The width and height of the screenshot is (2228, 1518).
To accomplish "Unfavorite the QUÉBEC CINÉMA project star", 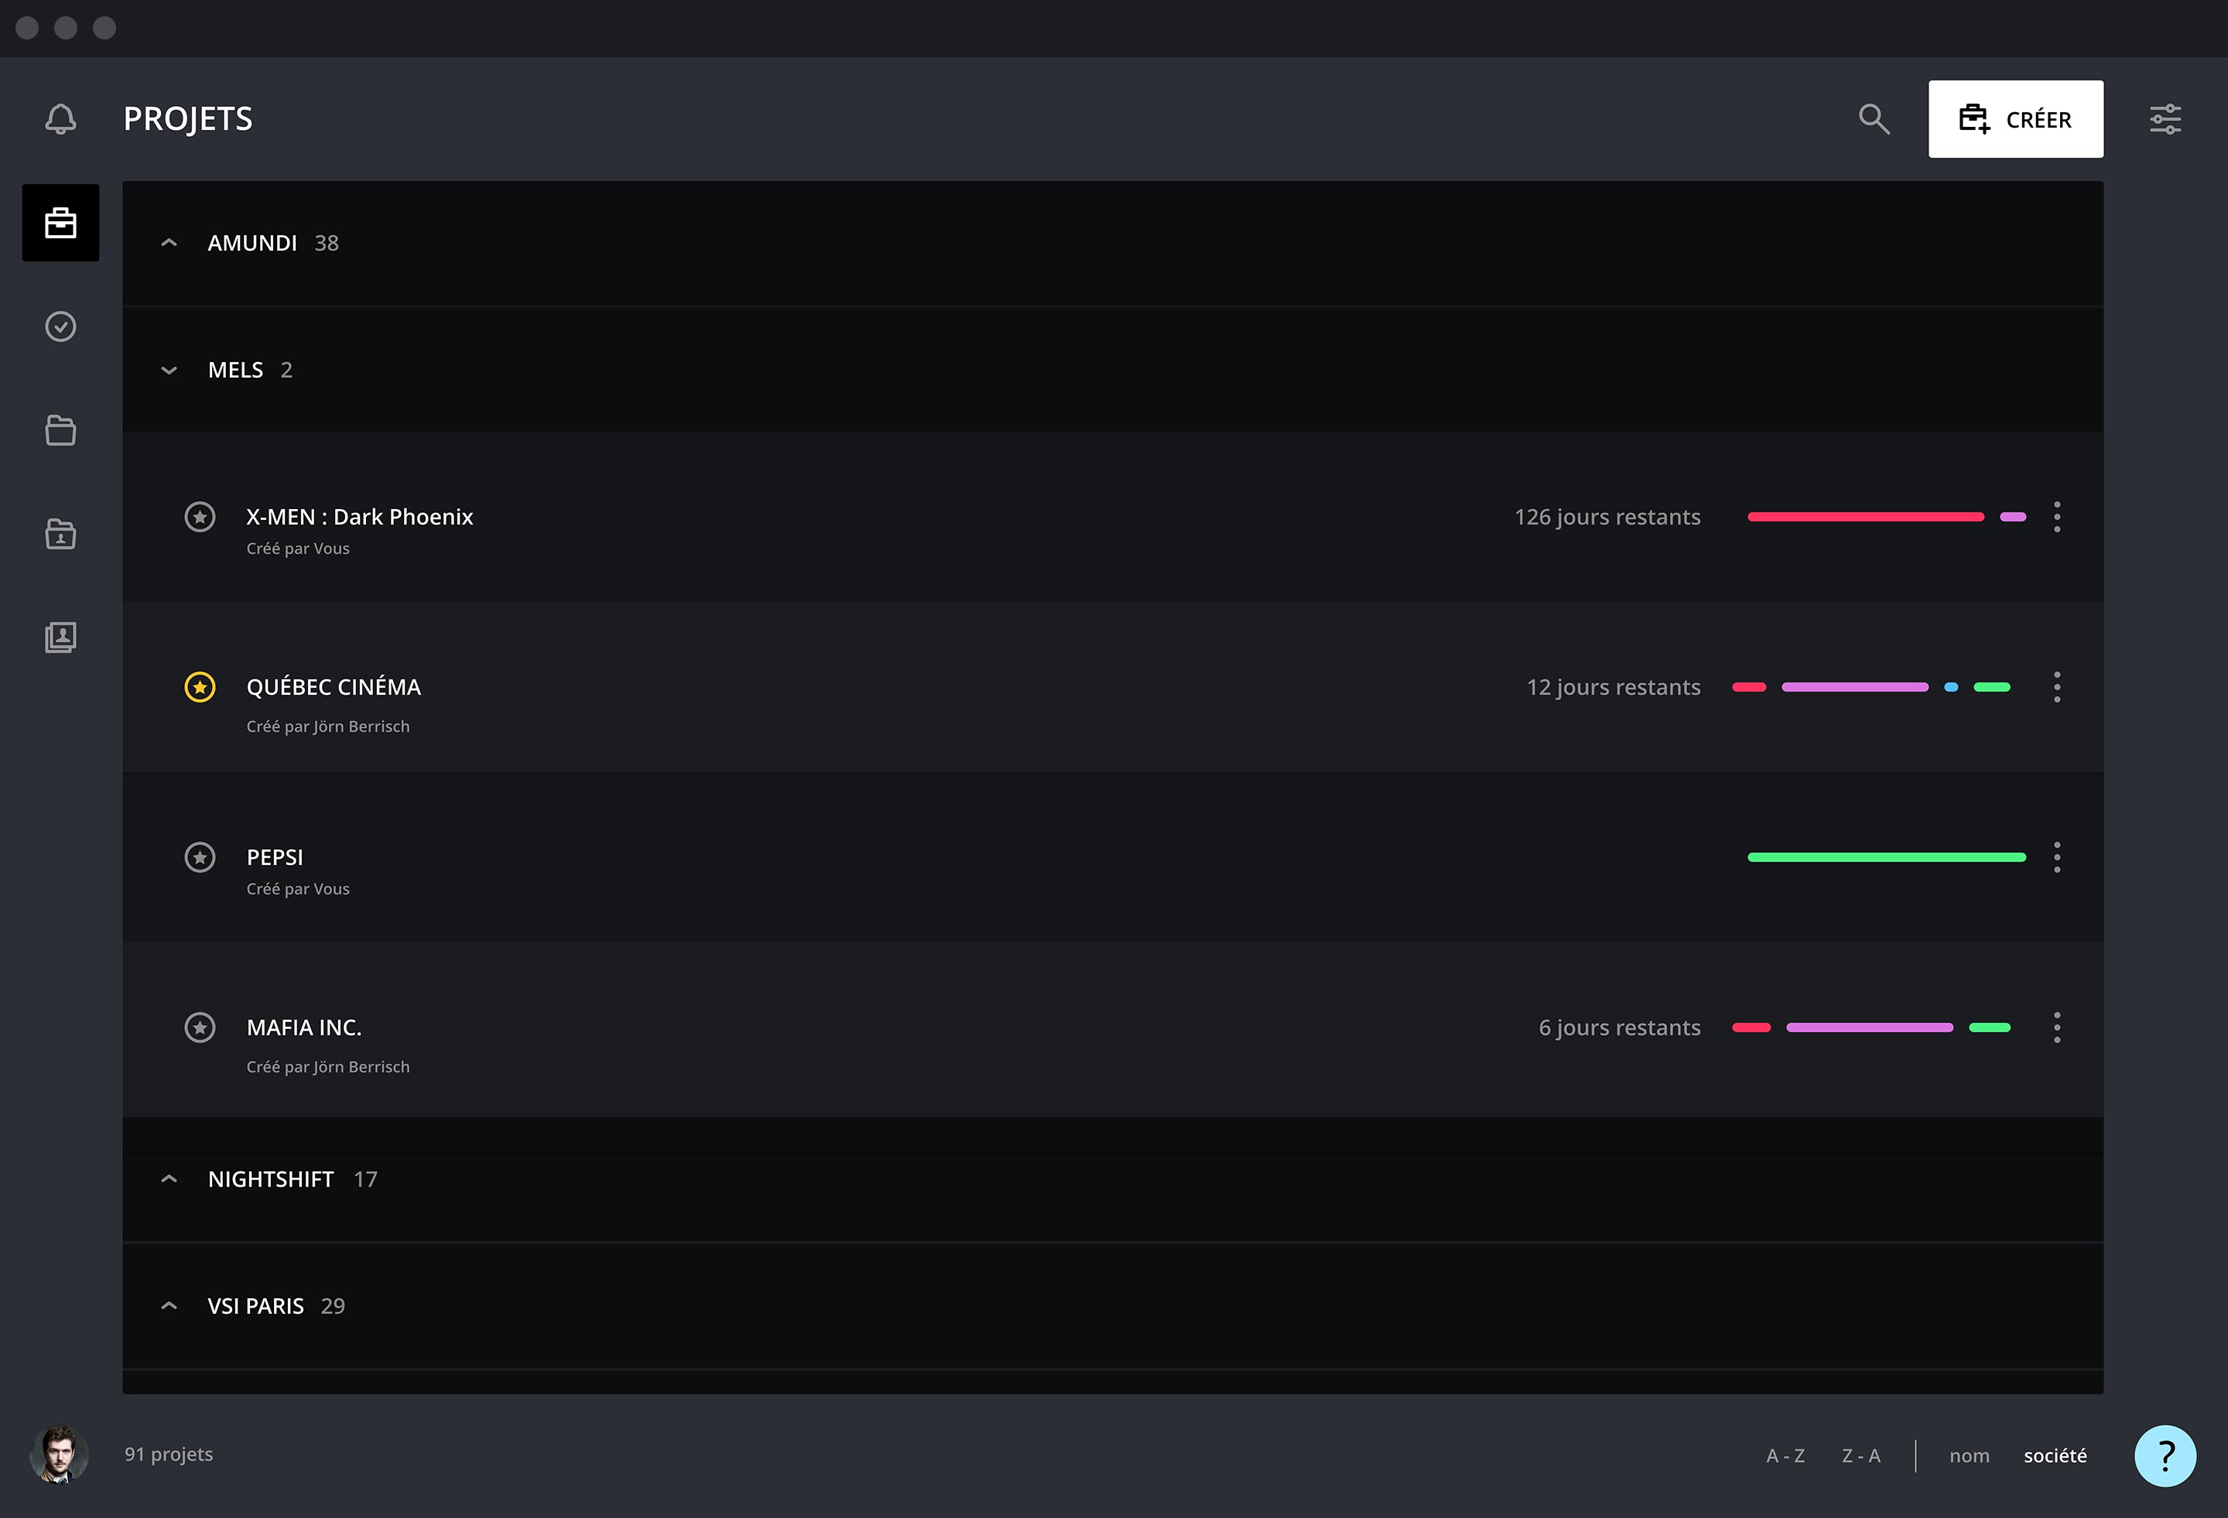I will [200, 687].
